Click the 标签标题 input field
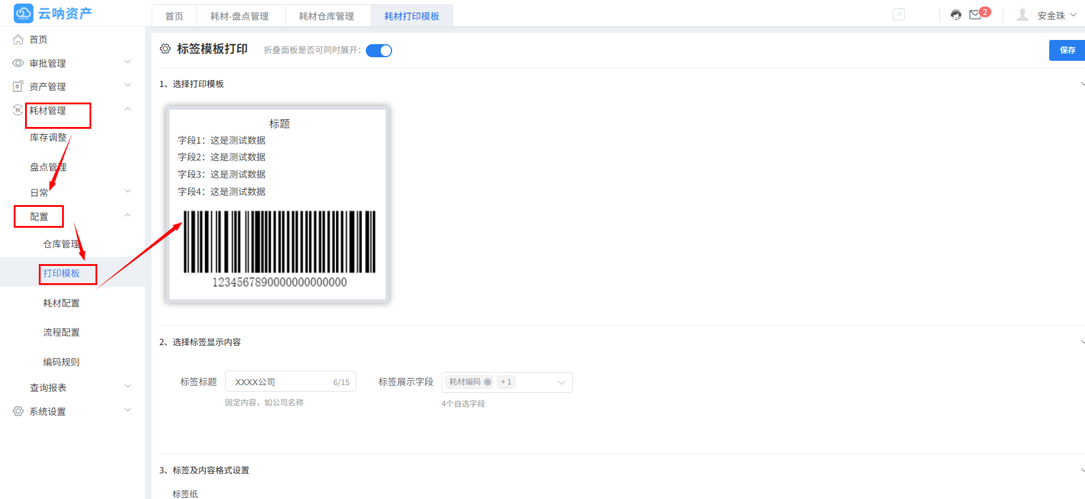The width and height of the screenshot is (1085, 499). tap(291, 382)
